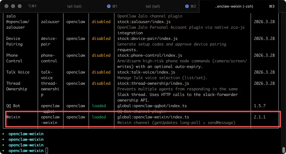Click 'disabled' status in Thread Ownership row
The width and height of the screenshot is (286, 154).
click(x=101, y=83)
